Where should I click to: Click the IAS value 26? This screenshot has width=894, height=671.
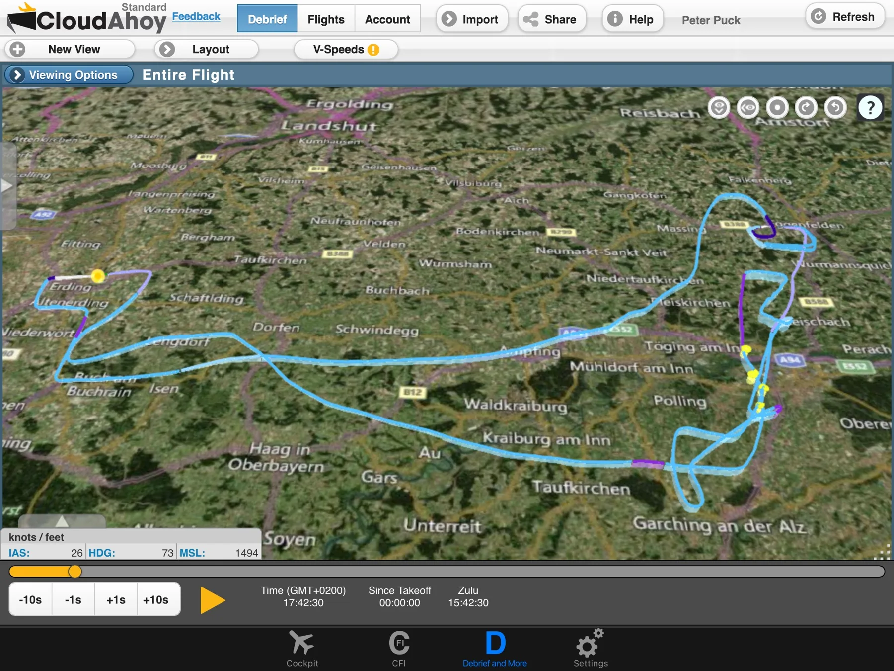click(77, 553)
